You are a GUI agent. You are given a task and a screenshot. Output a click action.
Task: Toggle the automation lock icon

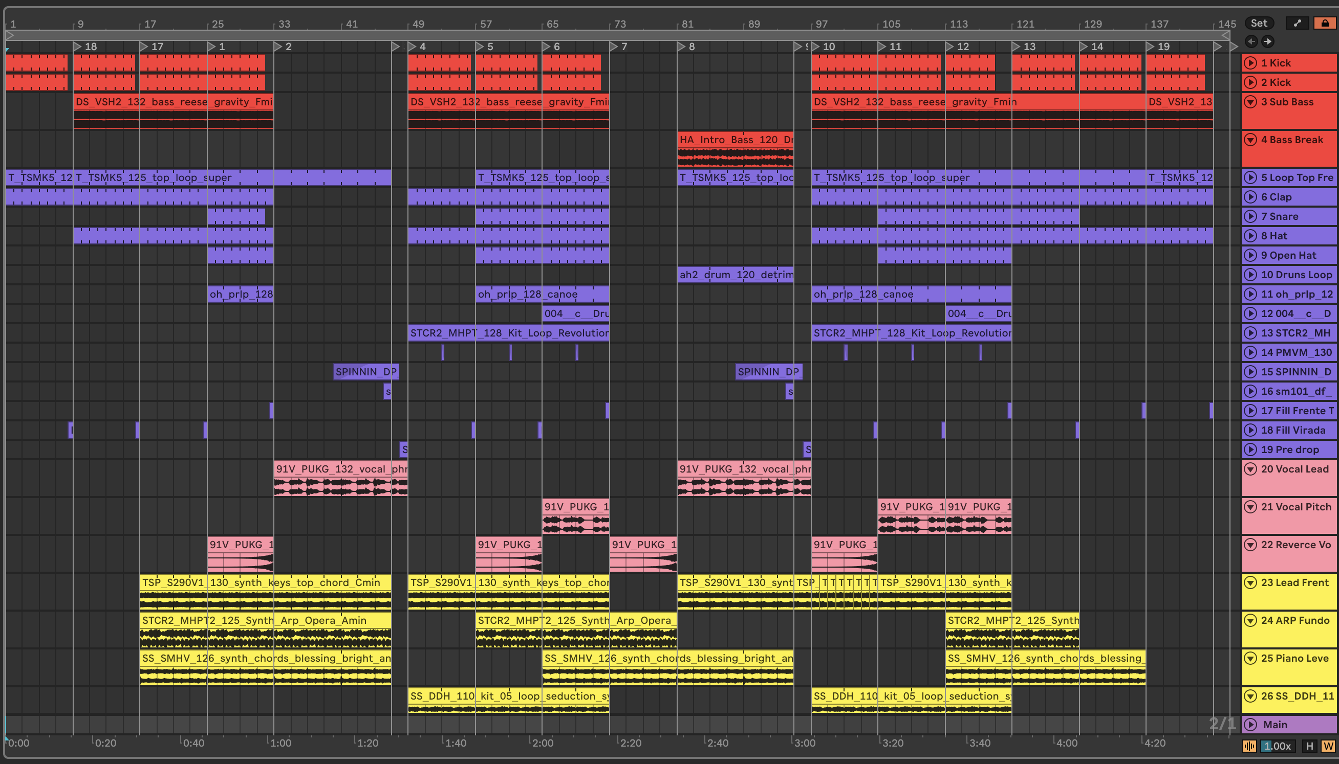pyautogui.click(x=1325, y=23)
